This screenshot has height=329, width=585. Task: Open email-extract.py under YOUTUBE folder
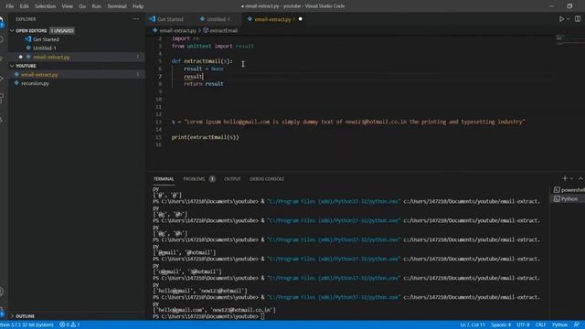(x=39, y=75)
